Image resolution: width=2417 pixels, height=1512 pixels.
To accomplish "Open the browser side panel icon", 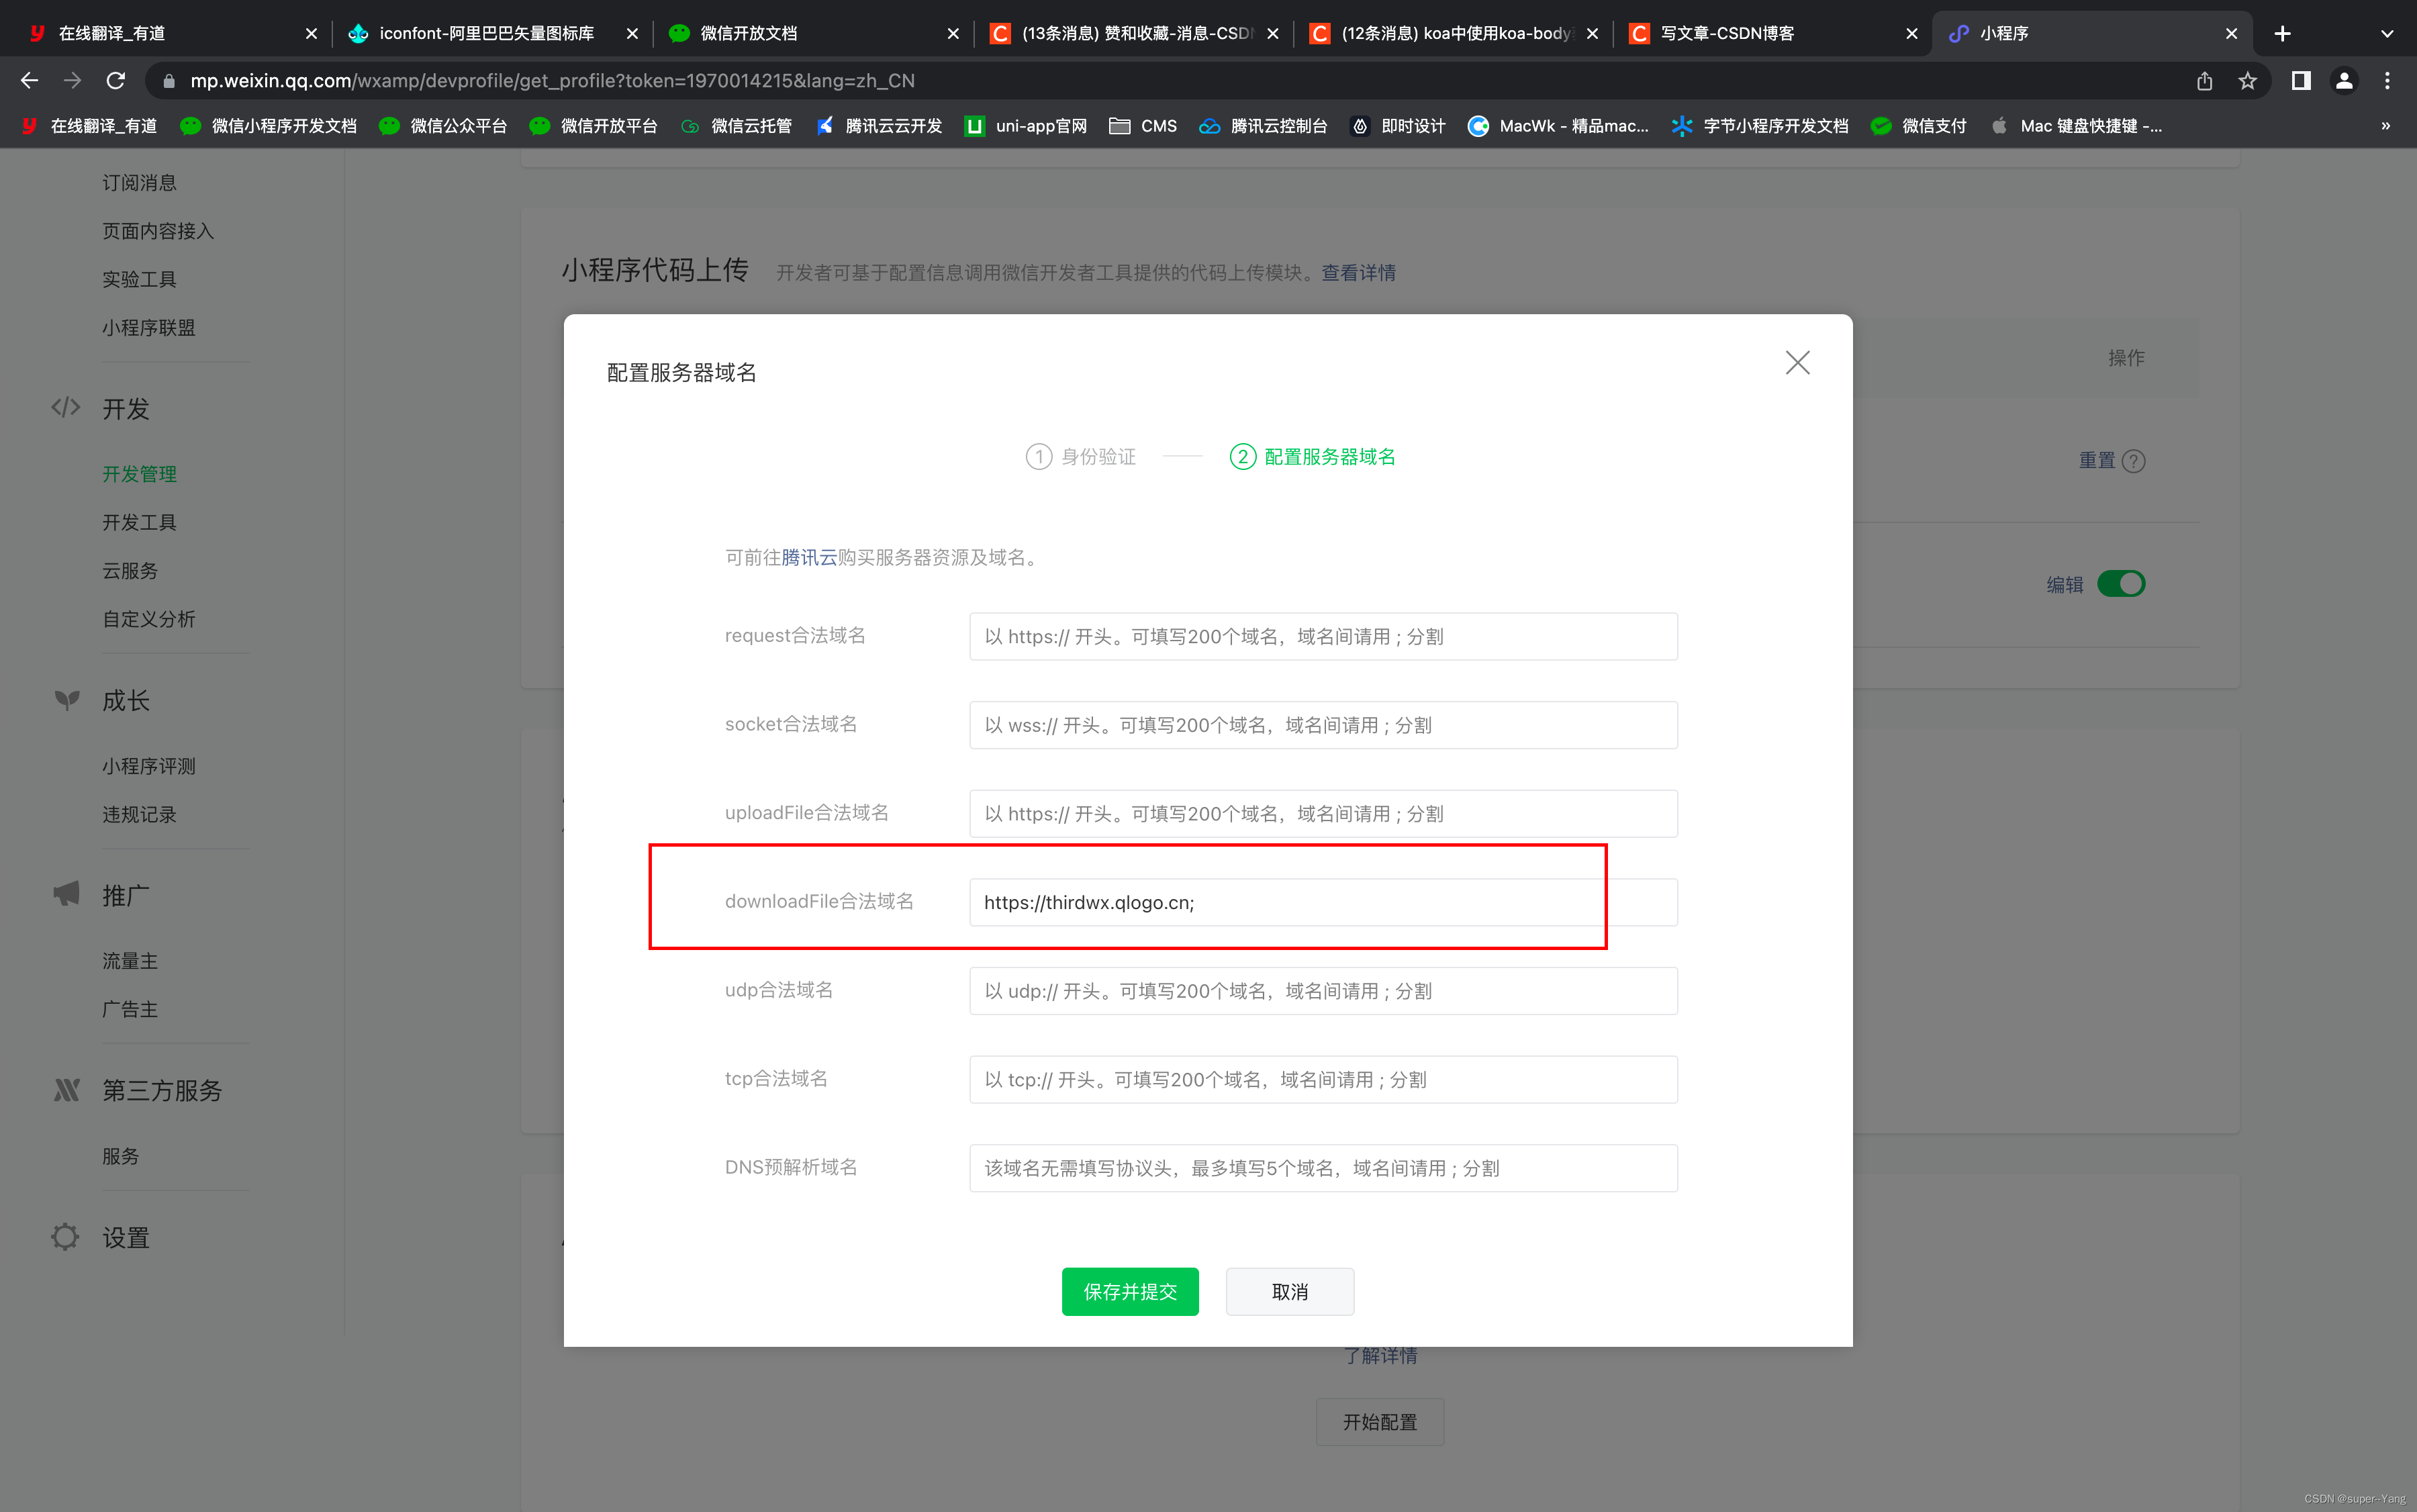I will coord(2301,80).
